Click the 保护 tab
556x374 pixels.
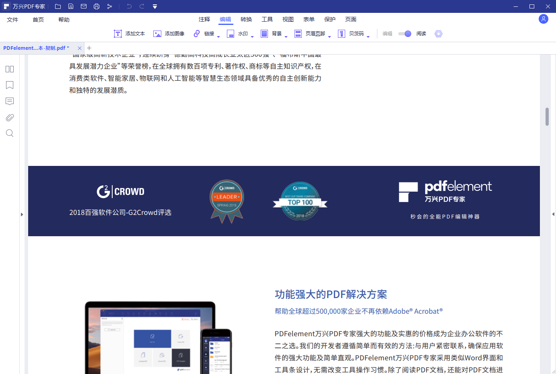pyautogui.click(x=330, y=19)
